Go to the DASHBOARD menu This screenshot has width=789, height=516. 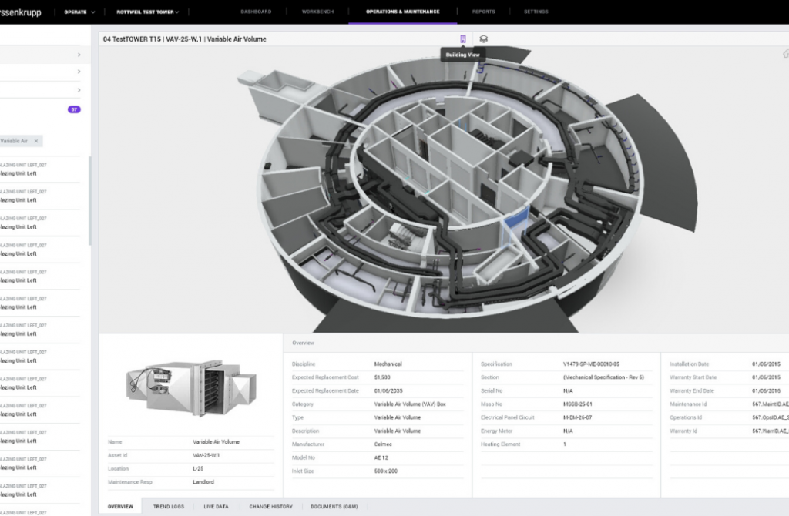(256, 12)
